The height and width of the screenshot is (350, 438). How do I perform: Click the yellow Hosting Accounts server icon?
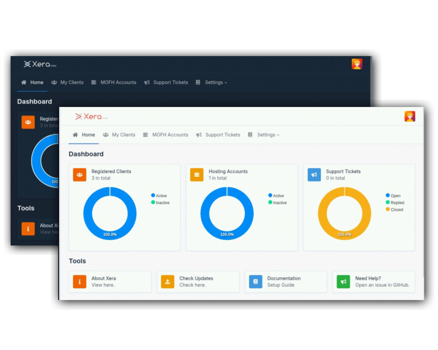(197, 175)
